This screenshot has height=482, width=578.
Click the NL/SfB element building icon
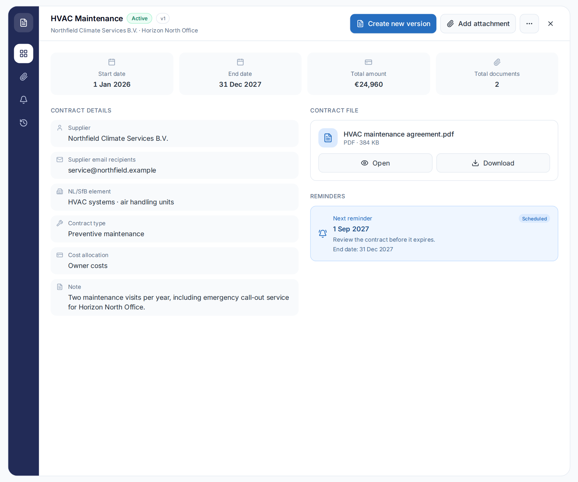[x=60, y=192]
